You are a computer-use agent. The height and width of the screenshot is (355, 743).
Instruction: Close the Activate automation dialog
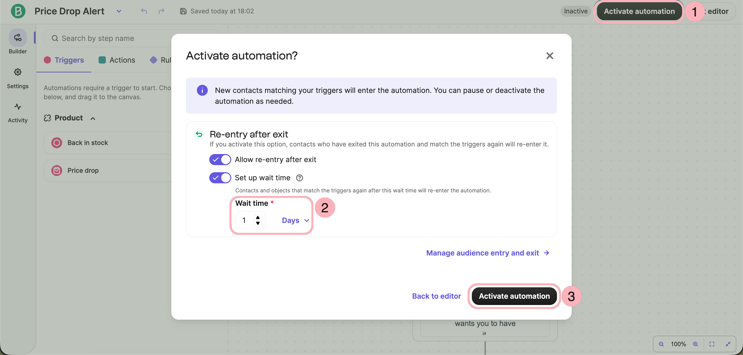[549, 56]
